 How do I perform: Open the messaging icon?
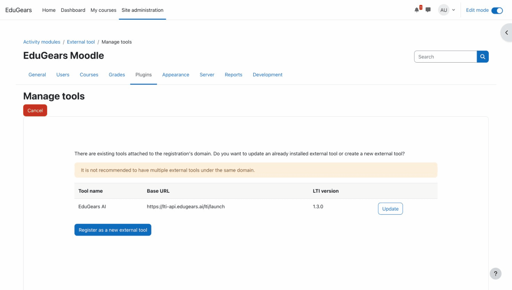428,10
